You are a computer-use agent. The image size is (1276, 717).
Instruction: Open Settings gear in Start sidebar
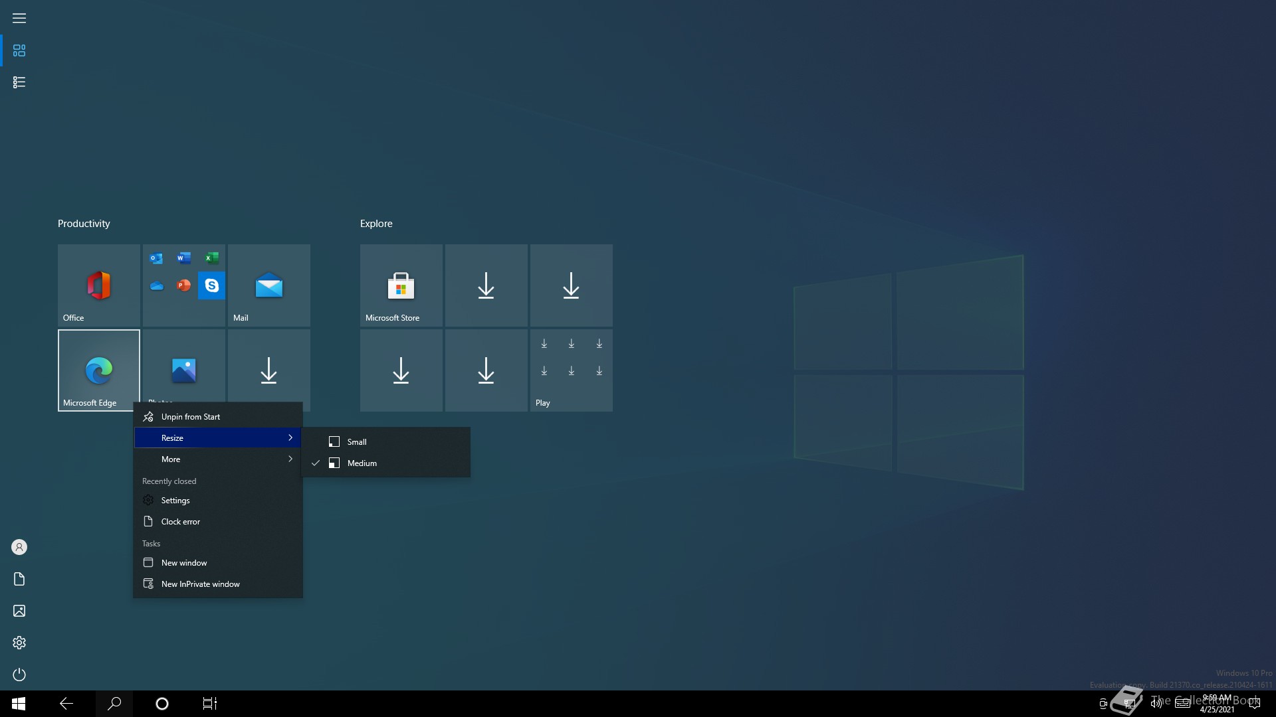(19, 643)
